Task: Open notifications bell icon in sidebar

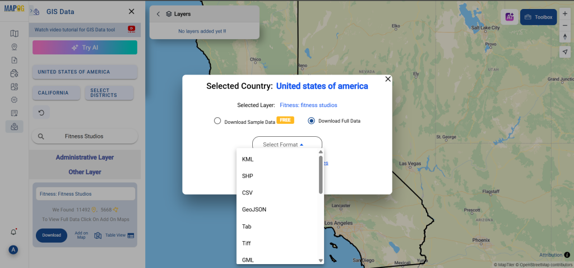Action: pos(14,232)
